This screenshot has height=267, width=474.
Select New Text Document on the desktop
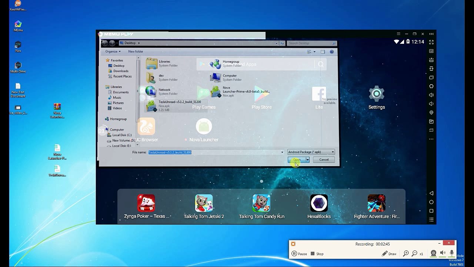coord(18,90)
